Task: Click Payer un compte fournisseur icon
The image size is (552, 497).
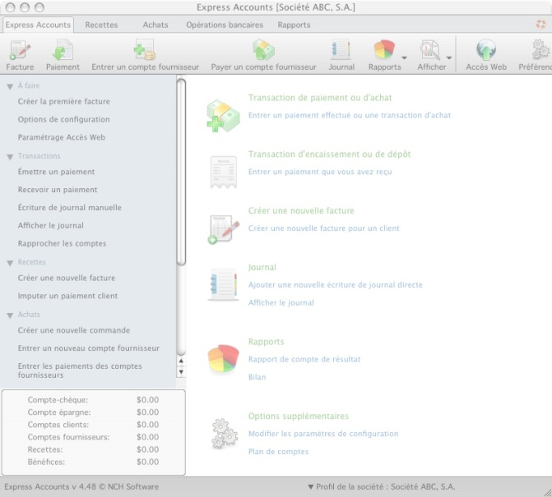Action: [263, 51]
